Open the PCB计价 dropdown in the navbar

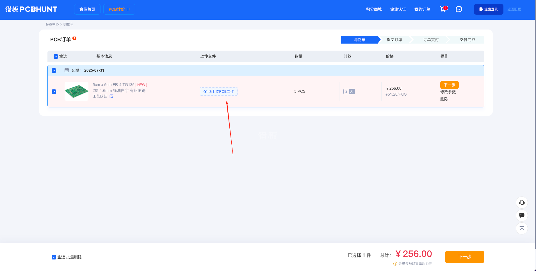click(119, 9)
